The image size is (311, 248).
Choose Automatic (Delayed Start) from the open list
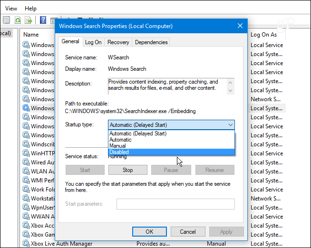coord(171,134)
